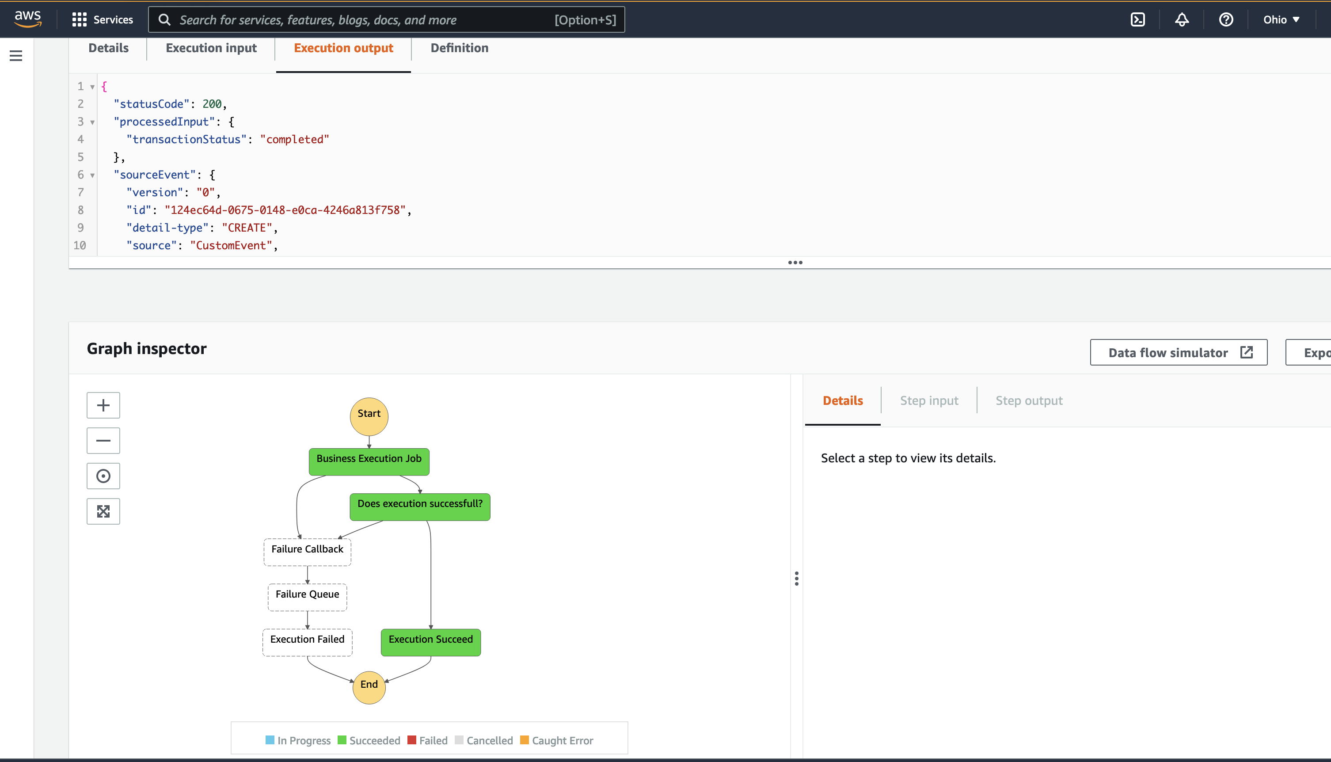Click the "version" key text
Image resolution: width=1331 pixels, height=762 pixels.
154,193
